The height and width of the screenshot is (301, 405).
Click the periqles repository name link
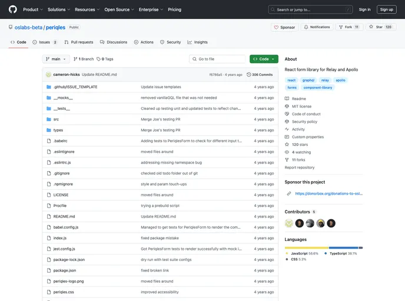[x=55, y=28]
